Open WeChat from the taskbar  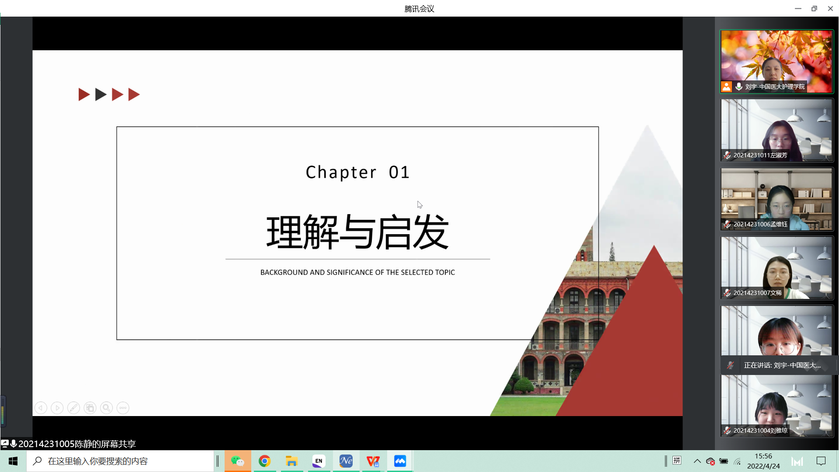[238, 461]
